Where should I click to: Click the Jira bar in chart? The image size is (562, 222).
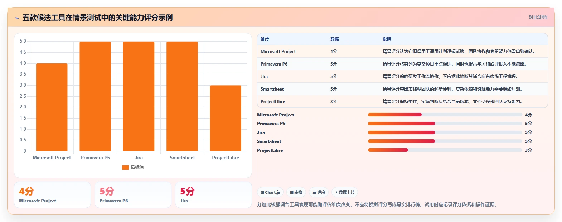pos(139,96)
